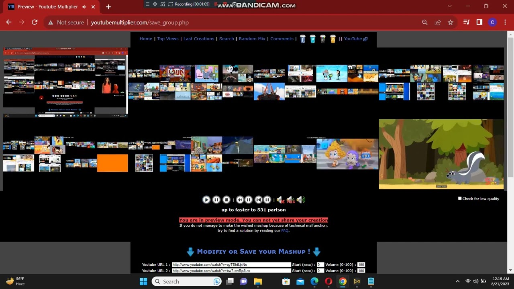Stop all mashup videos
The height and width of the screenshot is (289, 514).
click(x=226, y=199)
